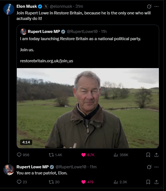
Task: Open Grok icon on Rupert Lowe's reply
Action: pos(149,167)
